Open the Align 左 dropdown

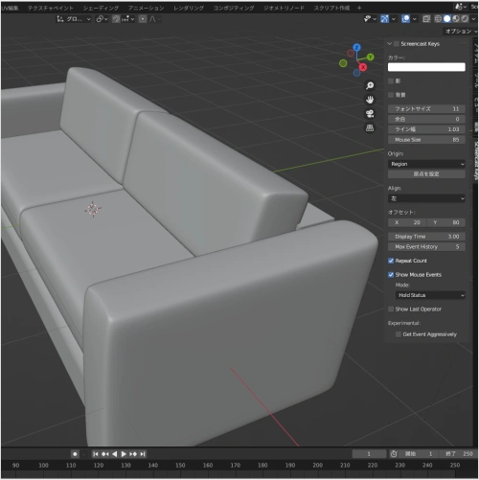pyautogui.click(x=426, y=198)
